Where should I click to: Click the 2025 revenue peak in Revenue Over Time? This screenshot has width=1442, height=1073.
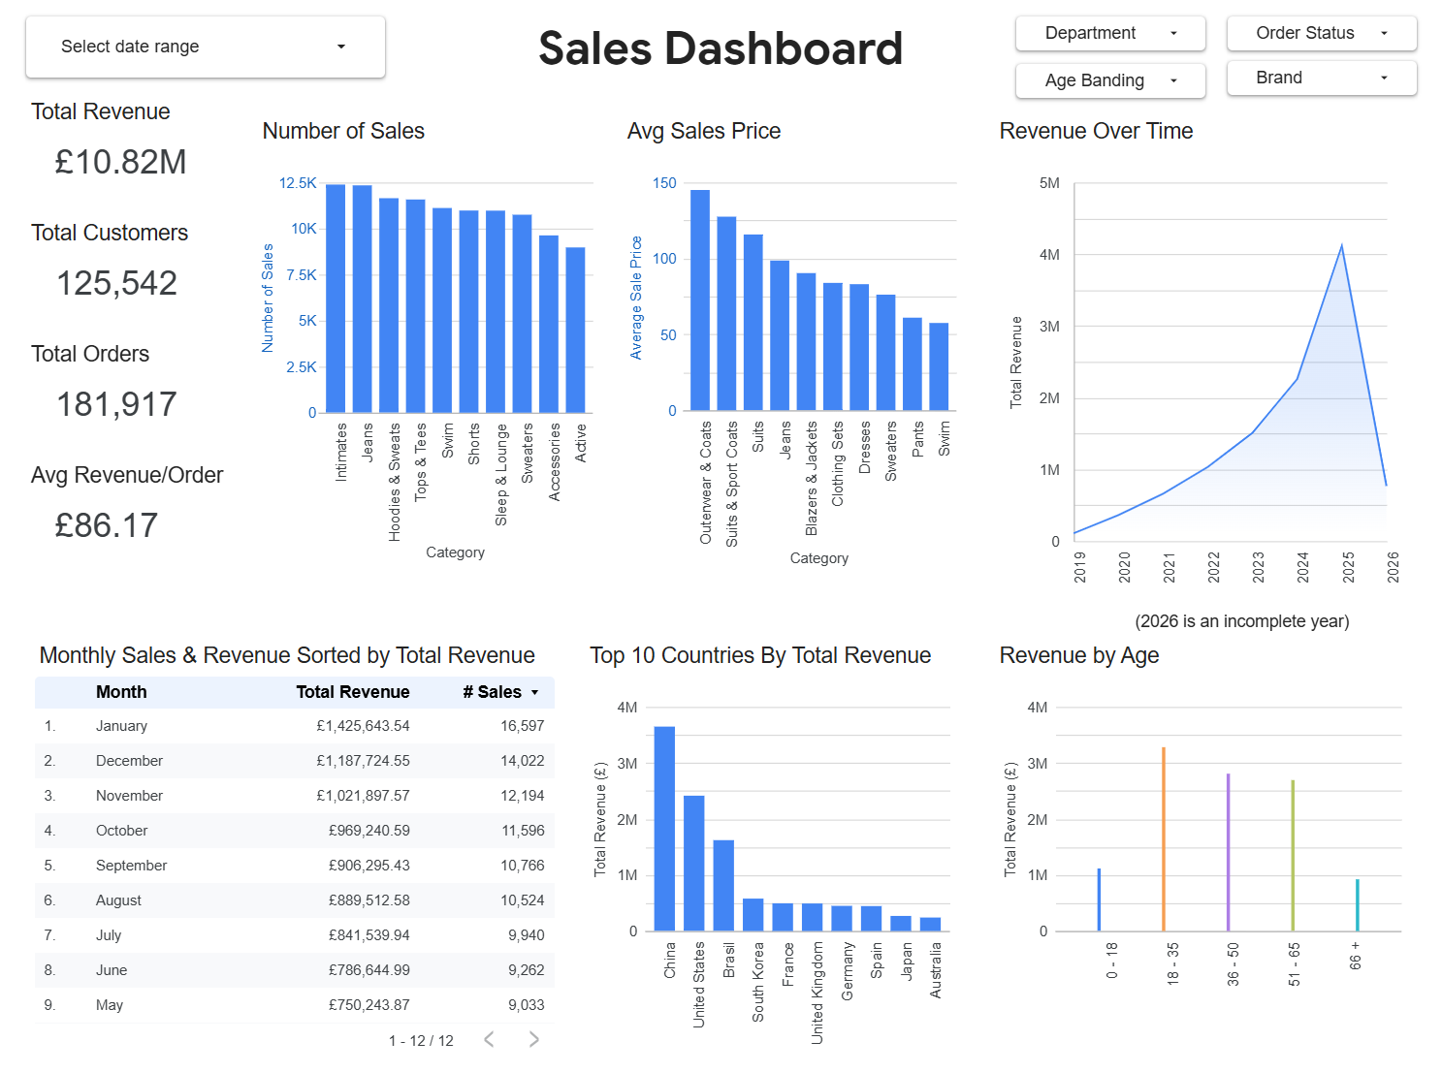[x=1342, y=247]
